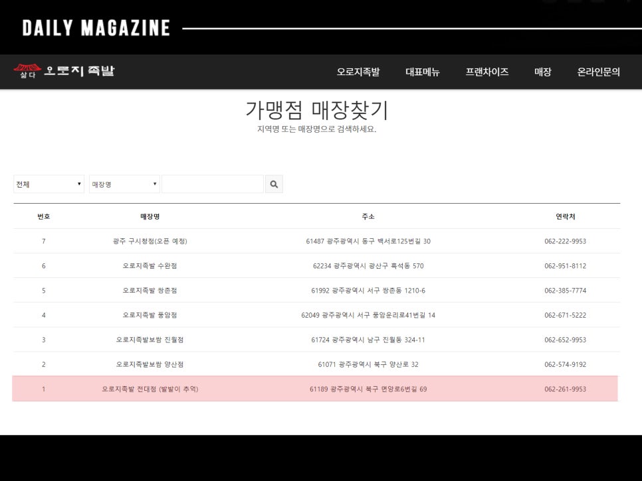Select store 오로지족발보쌈 양산점
Viewport: 642px width, 481px height.
click(x=150, y=364)
